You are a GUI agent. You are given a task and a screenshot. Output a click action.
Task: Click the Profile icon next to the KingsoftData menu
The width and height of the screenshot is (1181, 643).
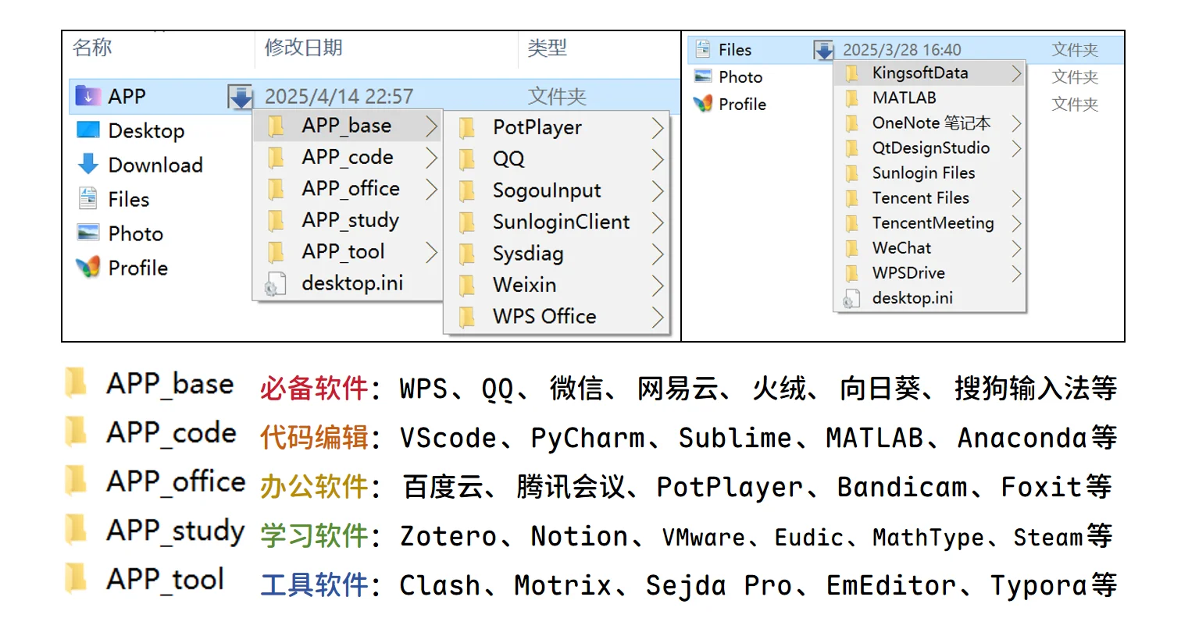703,104
